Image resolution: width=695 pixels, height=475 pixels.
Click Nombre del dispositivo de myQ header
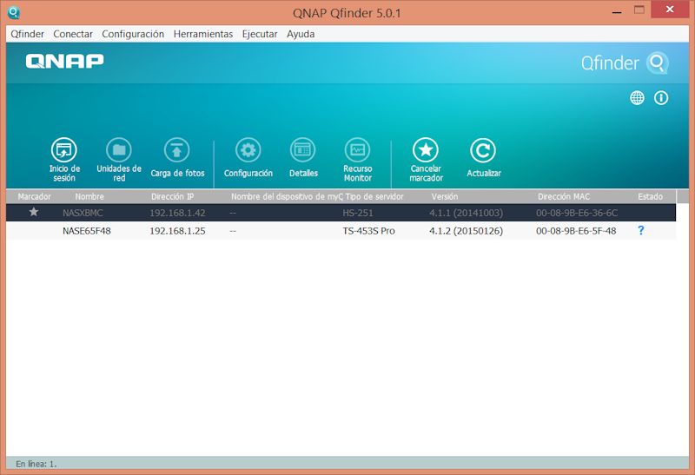coord(287,196)
